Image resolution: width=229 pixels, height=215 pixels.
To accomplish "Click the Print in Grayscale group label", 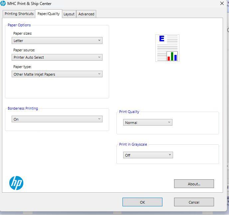I will click(133, 144).
